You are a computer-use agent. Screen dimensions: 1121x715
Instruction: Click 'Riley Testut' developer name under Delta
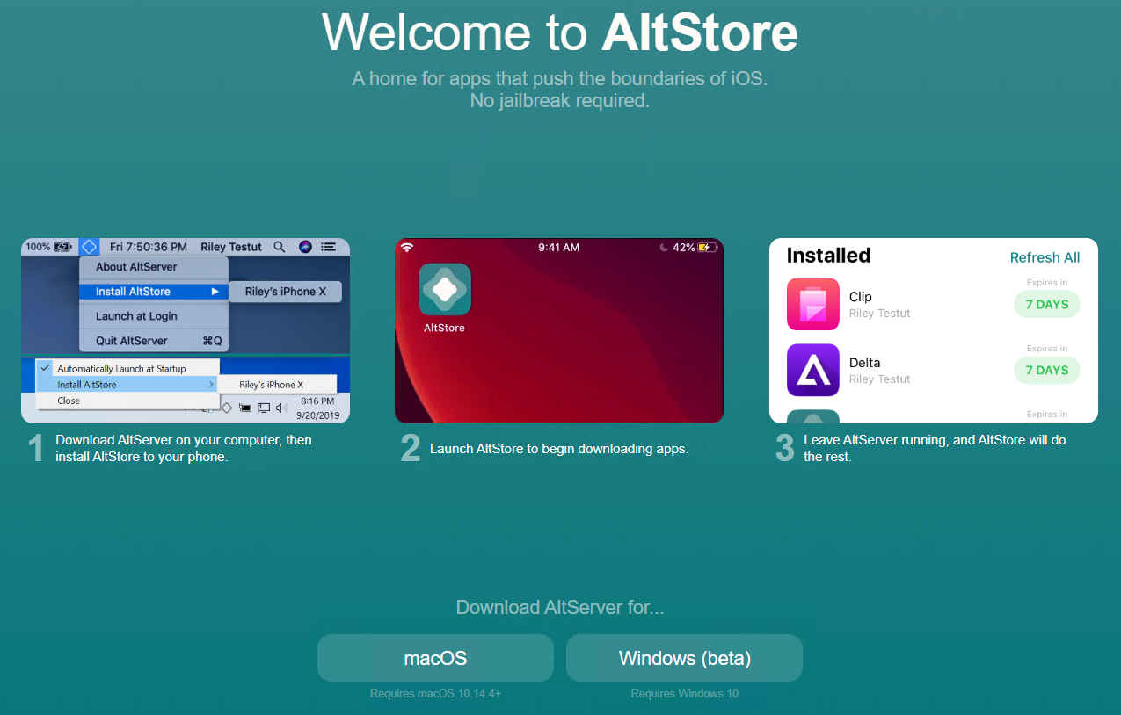click(880, 379)
